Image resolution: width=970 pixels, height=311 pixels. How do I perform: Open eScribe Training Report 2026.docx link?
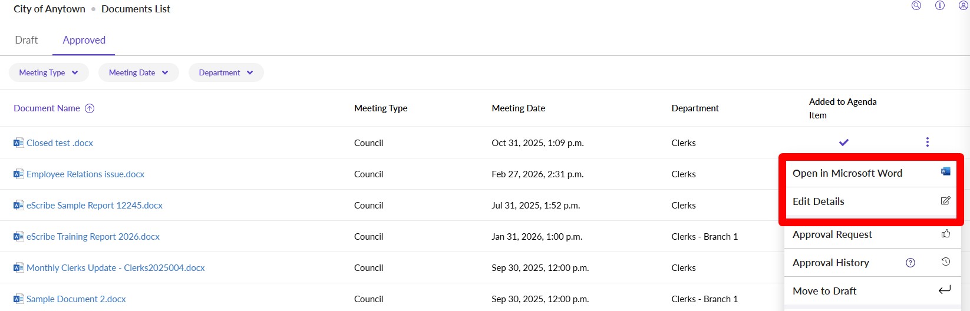[93, 237]
